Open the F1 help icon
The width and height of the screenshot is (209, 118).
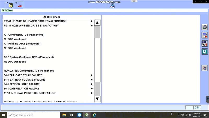tap(10, 5)
